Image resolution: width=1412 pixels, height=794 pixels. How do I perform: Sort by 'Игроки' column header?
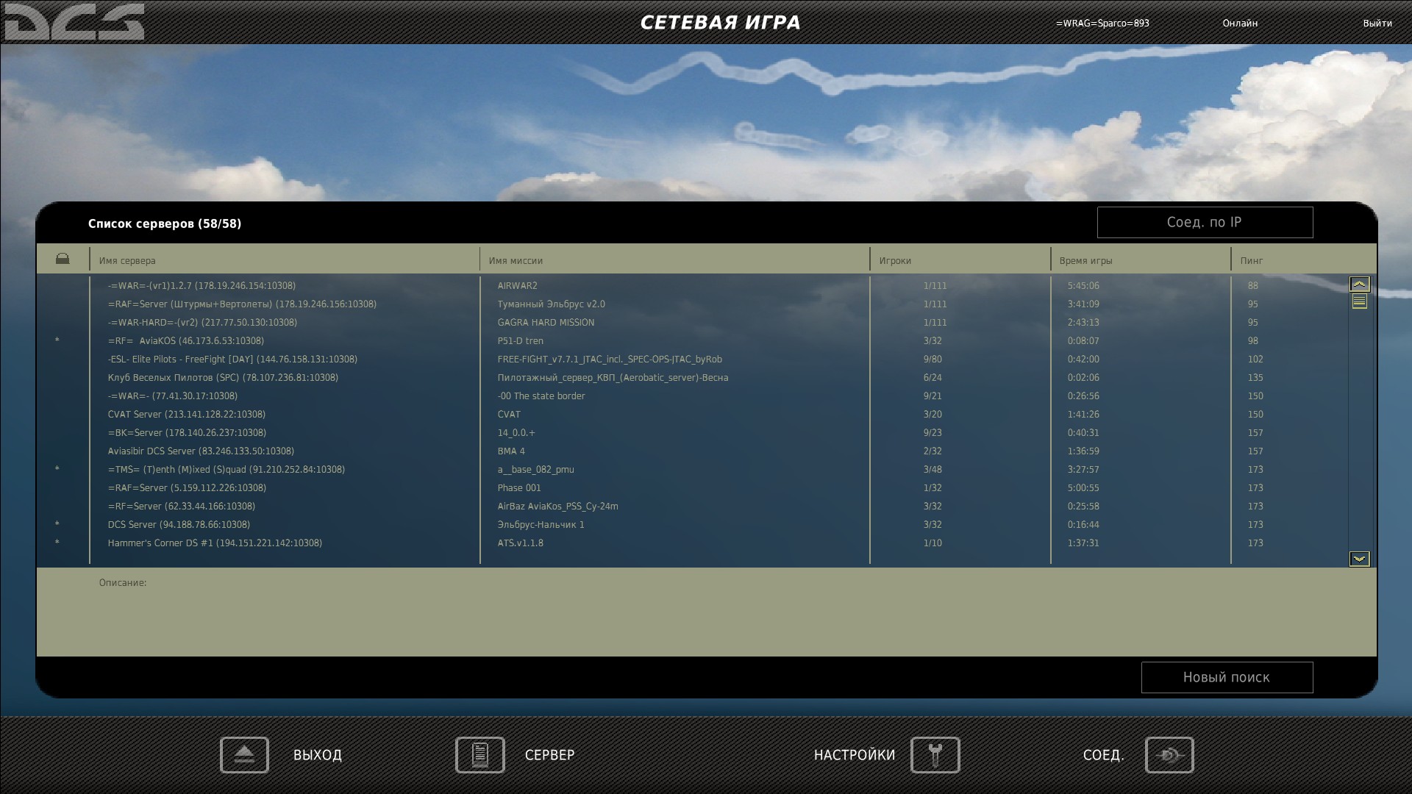coord(895,260)
